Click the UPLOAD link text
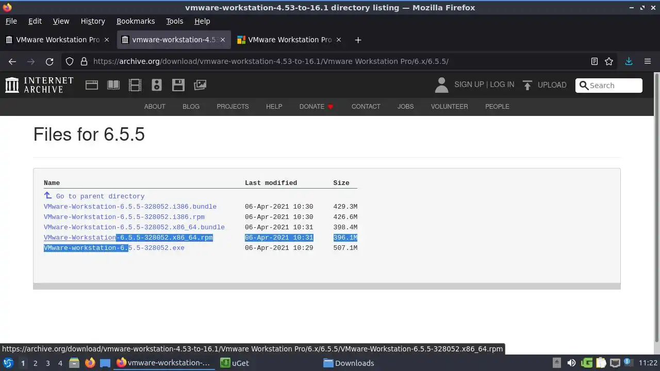 coord(552,85)
